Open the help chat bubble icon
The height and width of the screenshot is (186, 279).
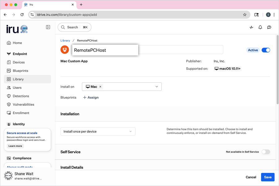[269, 27]
